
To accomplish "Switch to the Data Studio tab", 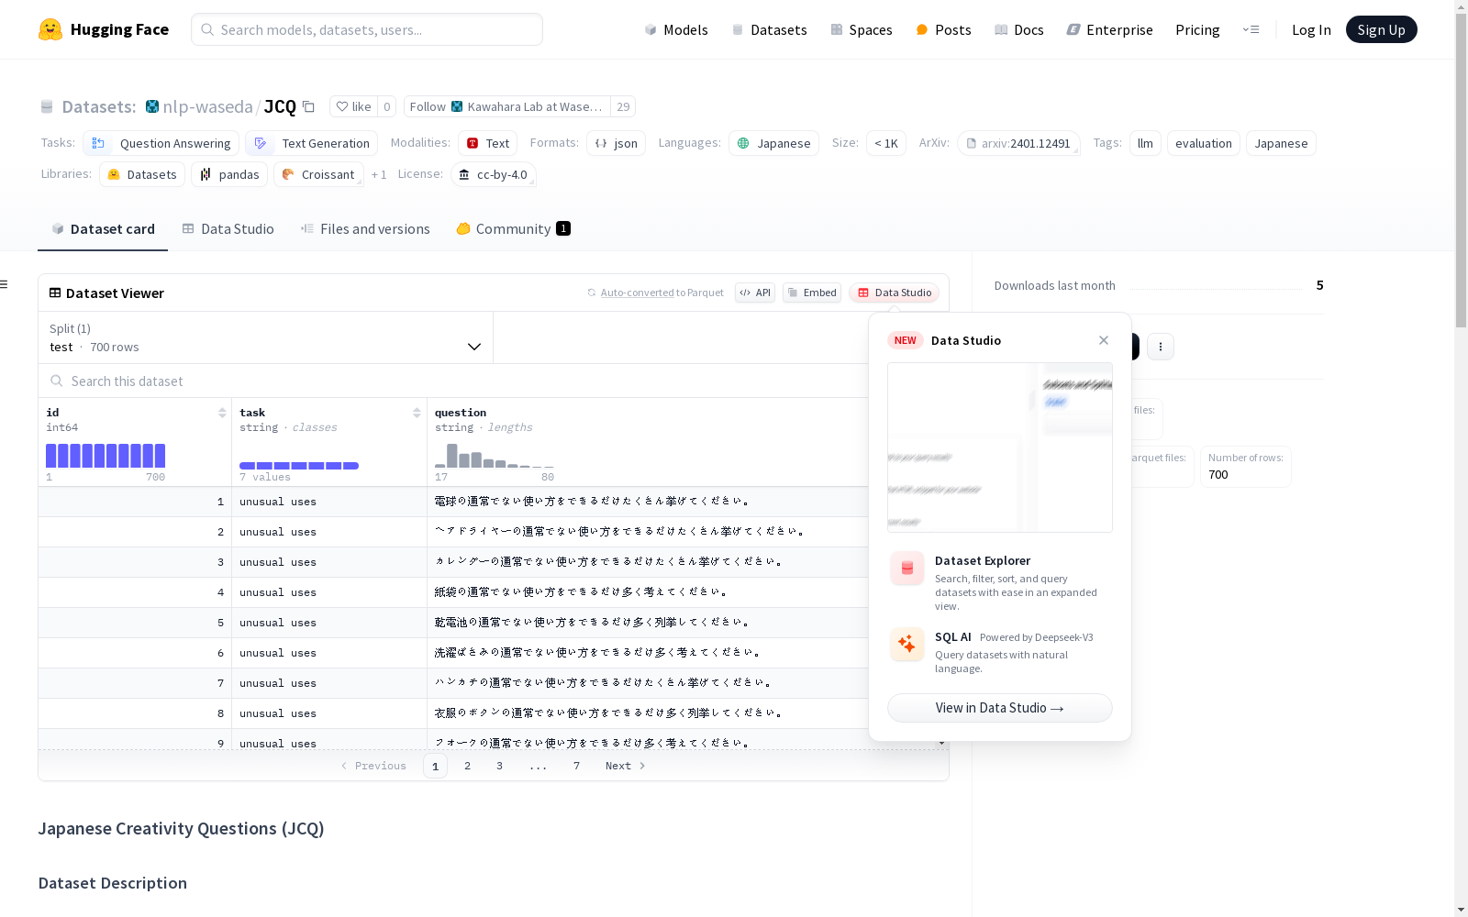I will [x=228, y=229].
